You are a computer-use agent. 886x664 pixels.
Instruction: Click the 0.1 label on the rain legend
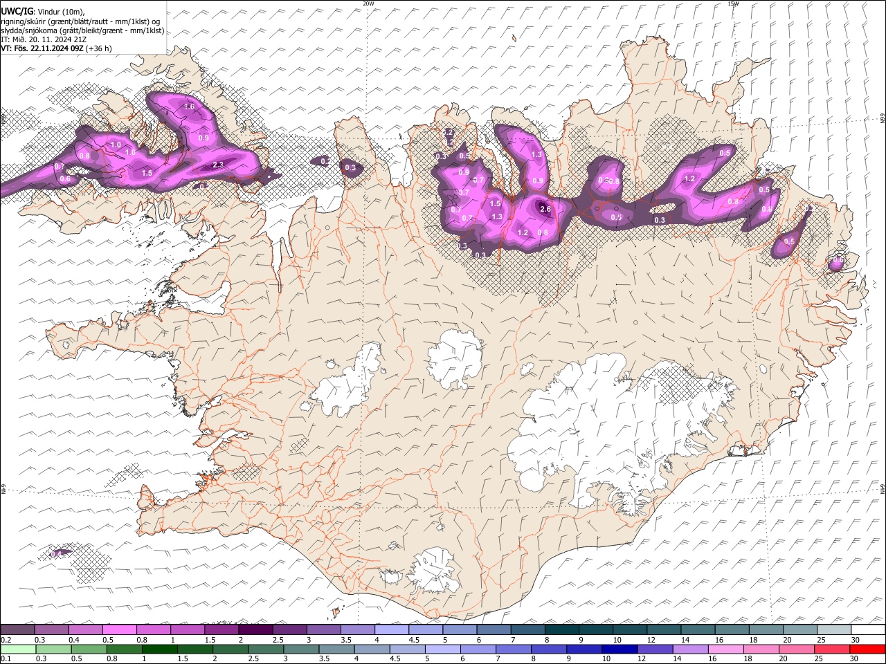pos(6,658)
